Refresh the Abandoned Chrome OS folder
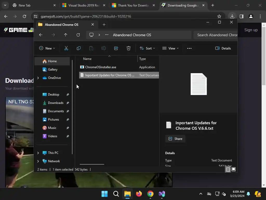 pos(78,35)
